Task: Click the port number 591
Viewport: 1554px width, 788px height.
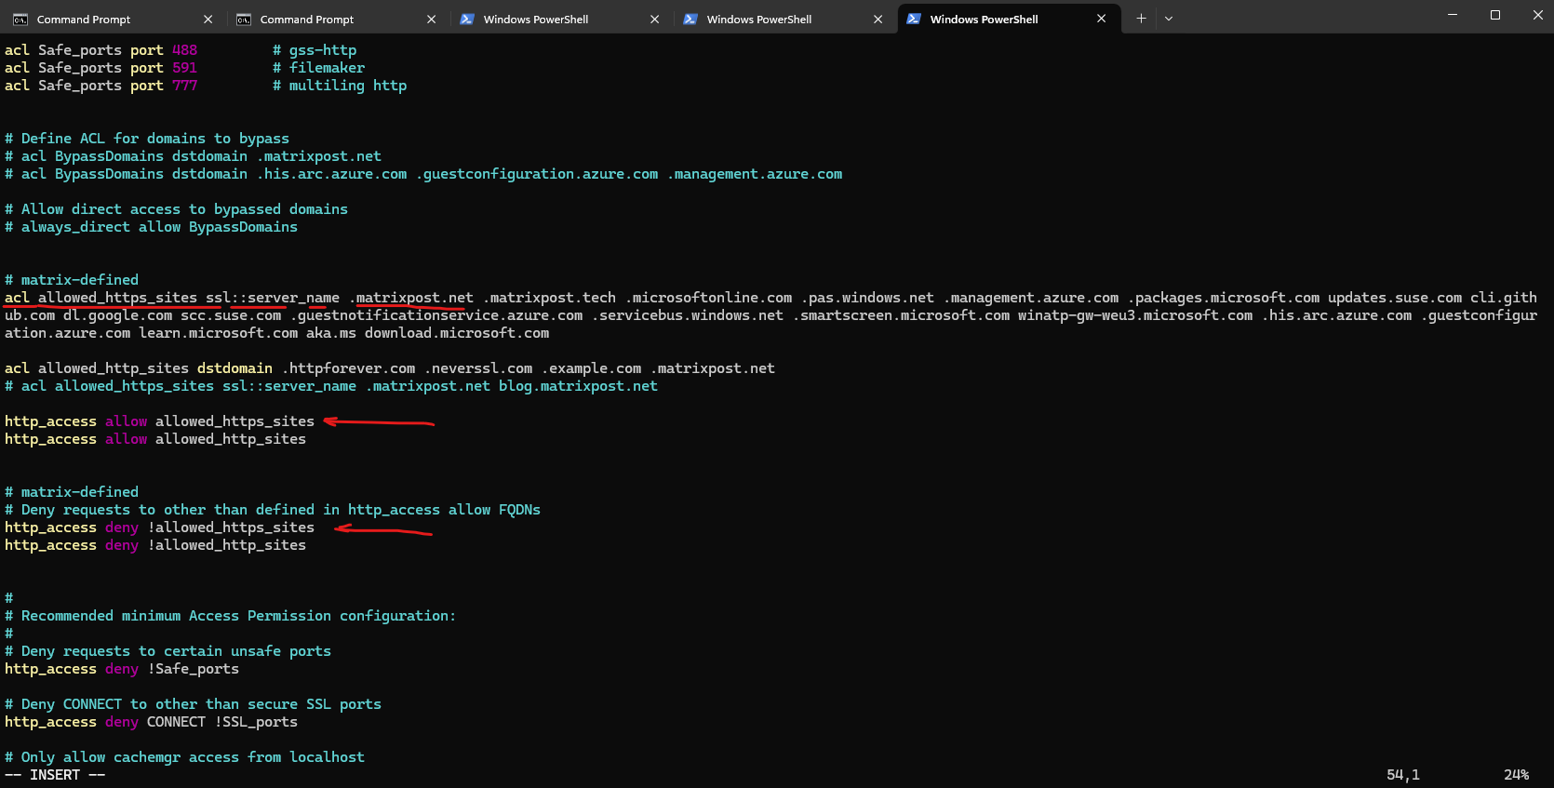Action: (x=184, y=68)
